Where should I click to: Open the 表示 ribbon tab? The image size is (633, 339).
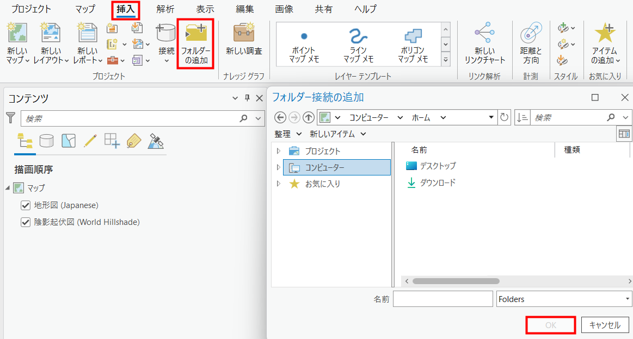click(x=205, y=9)
